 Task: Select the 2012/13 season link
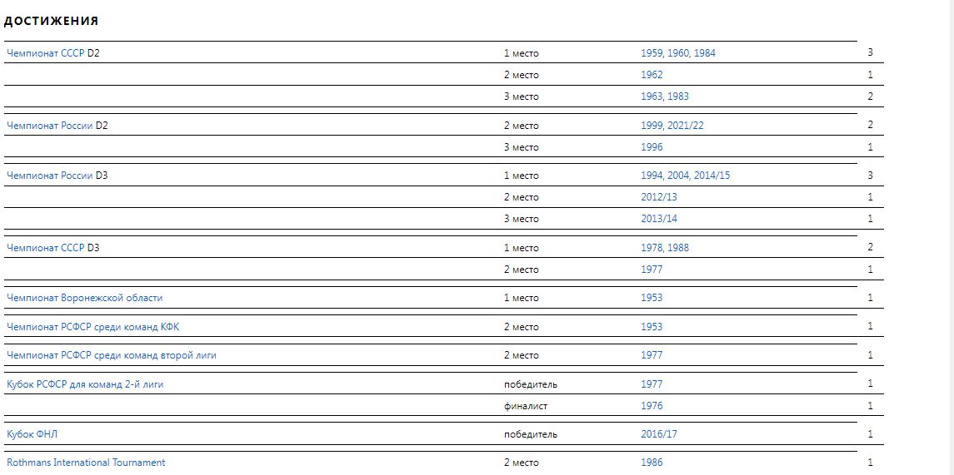[658, 197]
